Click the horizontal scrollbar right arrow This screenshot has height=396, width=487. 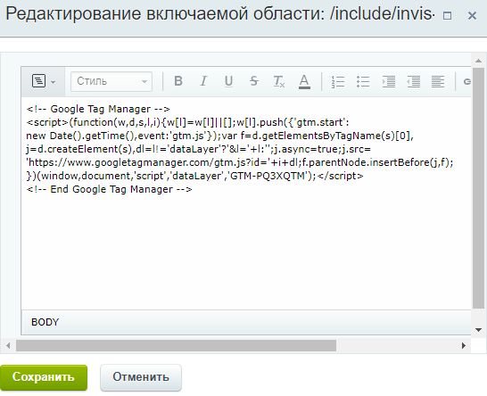pyautogui.click(x=464, y=346)
